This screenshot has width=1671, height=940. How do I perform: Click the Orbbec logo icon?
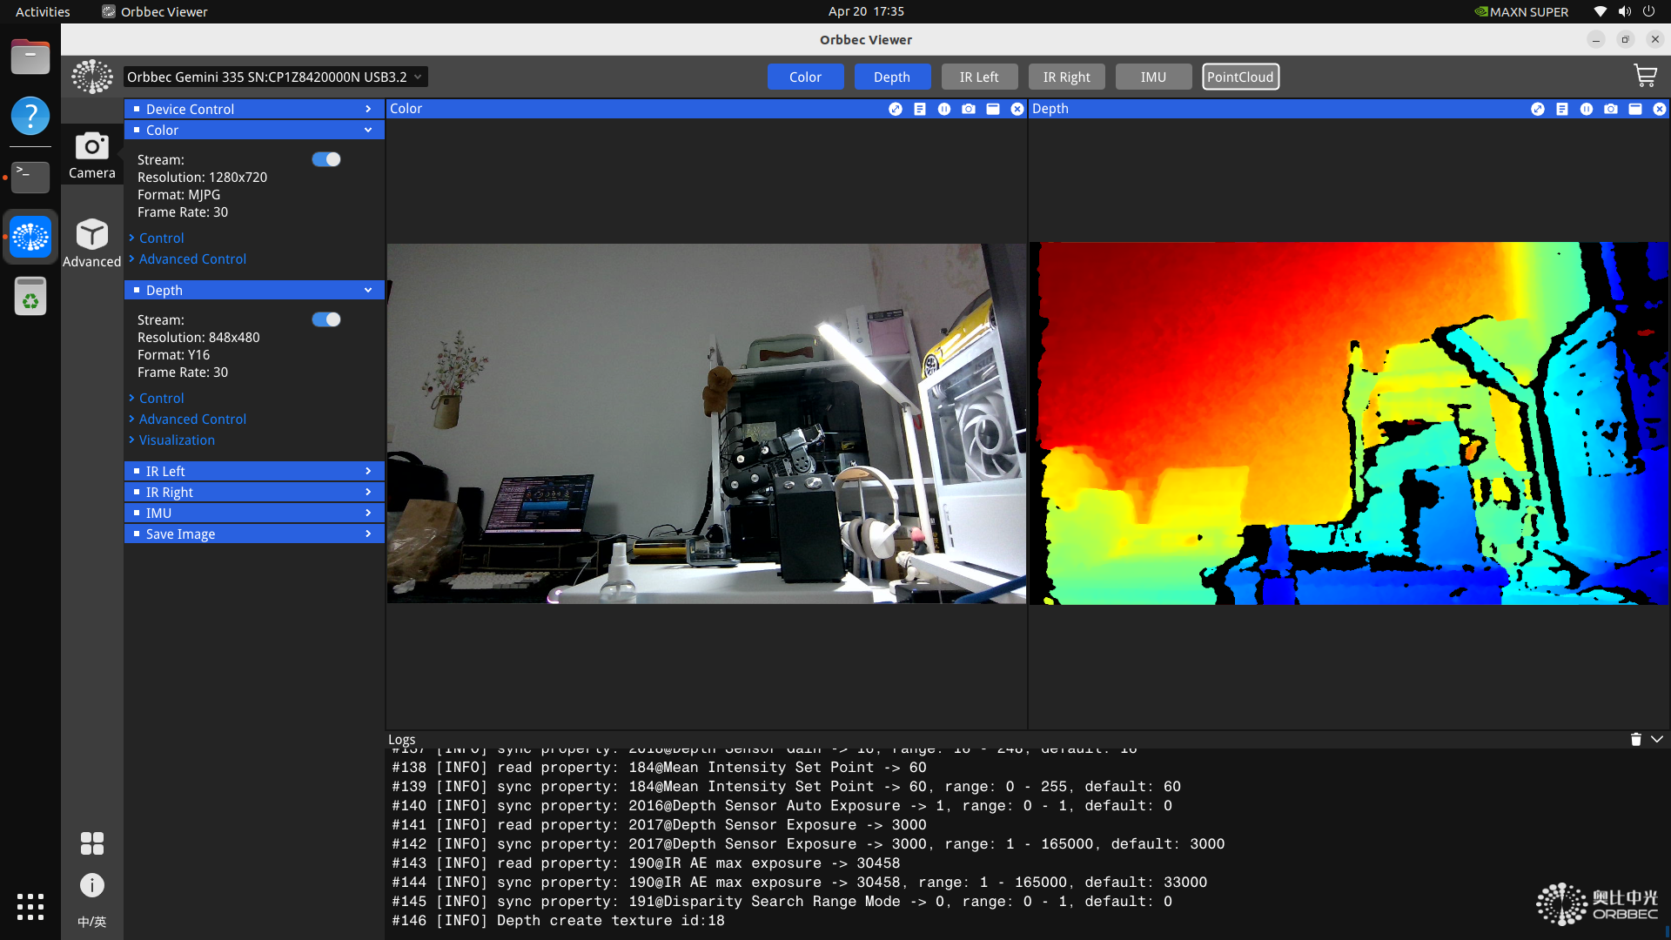tap(92, 77)
